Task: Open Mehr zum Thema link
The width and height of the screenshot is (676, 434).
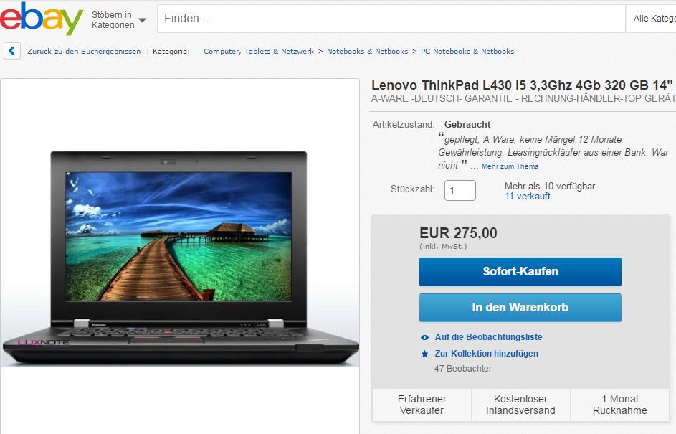Action: point(510,166)
